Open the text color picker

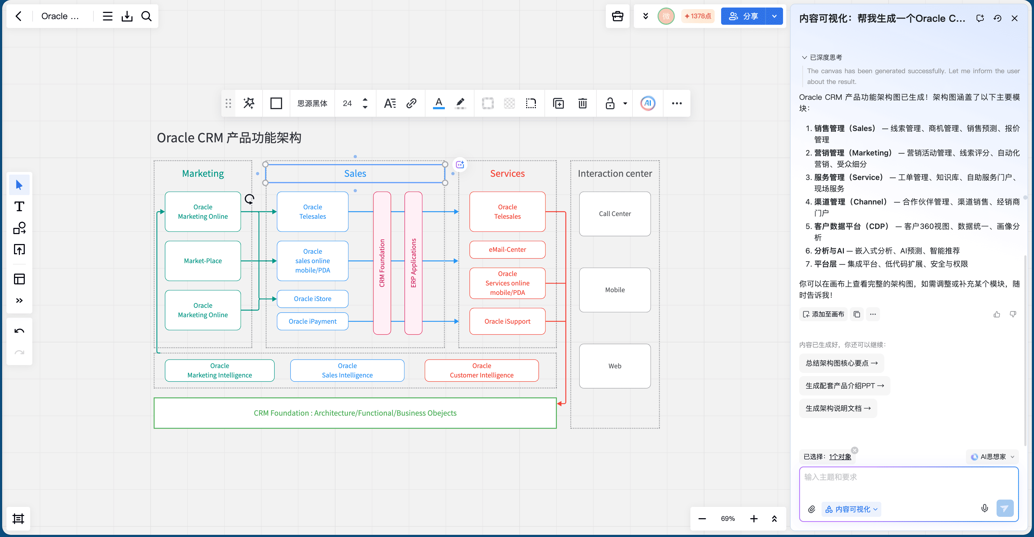(x=439, y=104)
